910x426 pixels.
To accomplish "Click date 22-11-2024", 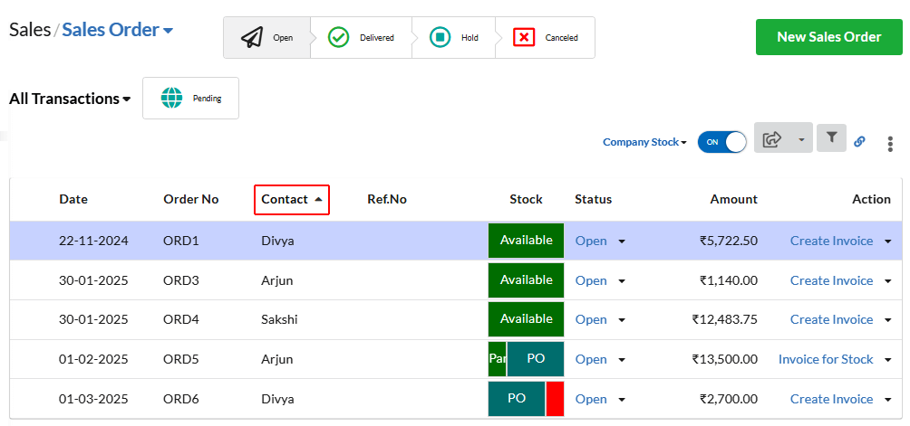I will [93, 241].
